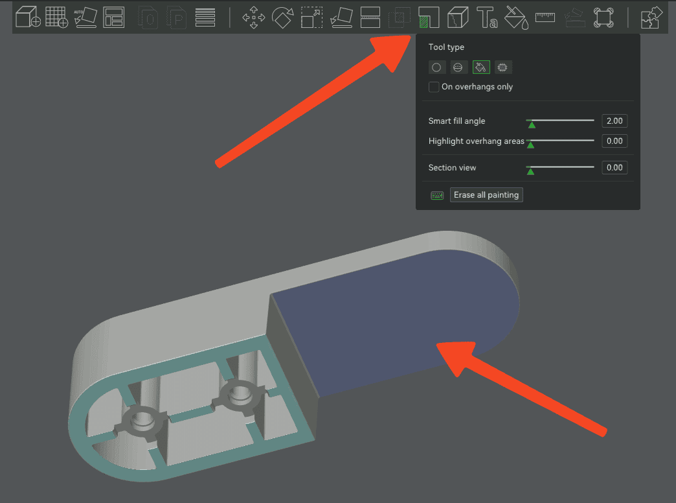Choose the Gap fill tool type
Viewport: 676px width, 503px height.
[x=503, y=67]
